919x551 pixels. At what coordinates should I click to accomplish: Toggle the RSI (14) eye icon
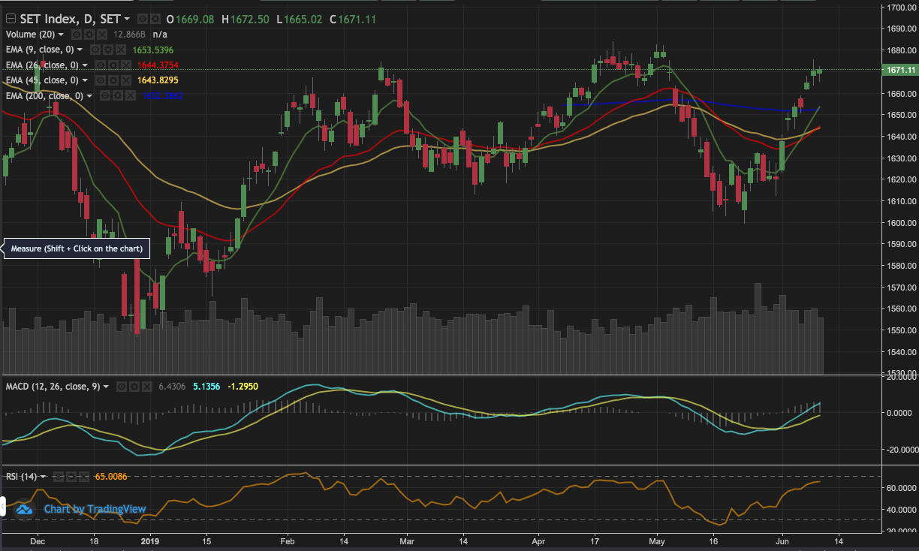click(59, 477)
